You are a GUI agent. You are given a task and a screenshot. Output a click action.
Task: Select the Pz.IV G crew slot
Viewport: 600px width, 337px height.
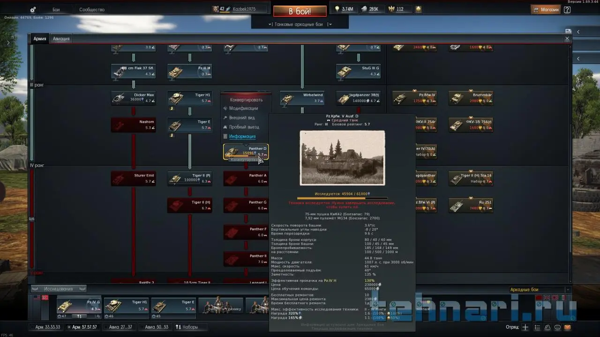[79, 305]
